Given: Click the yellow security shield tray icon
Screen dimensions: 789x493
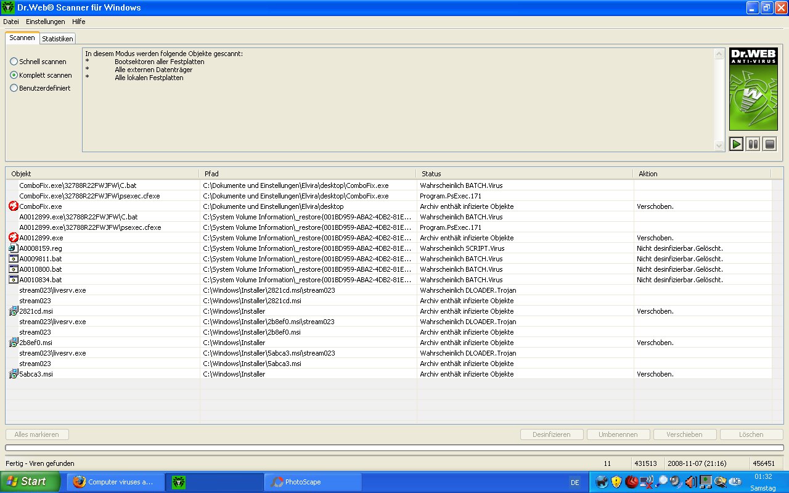Looking at the screenshot, I should click(616, 482).
